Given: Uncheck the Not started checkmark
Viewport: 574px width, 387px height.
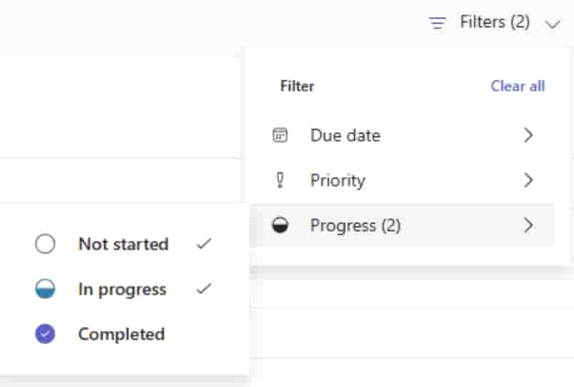Looking at the screenshot, I should [x=204, y=244].
